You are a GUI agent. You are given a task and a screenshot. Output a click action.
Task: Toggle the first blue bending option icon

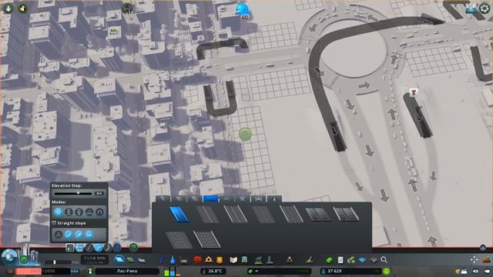pos(69,234)
